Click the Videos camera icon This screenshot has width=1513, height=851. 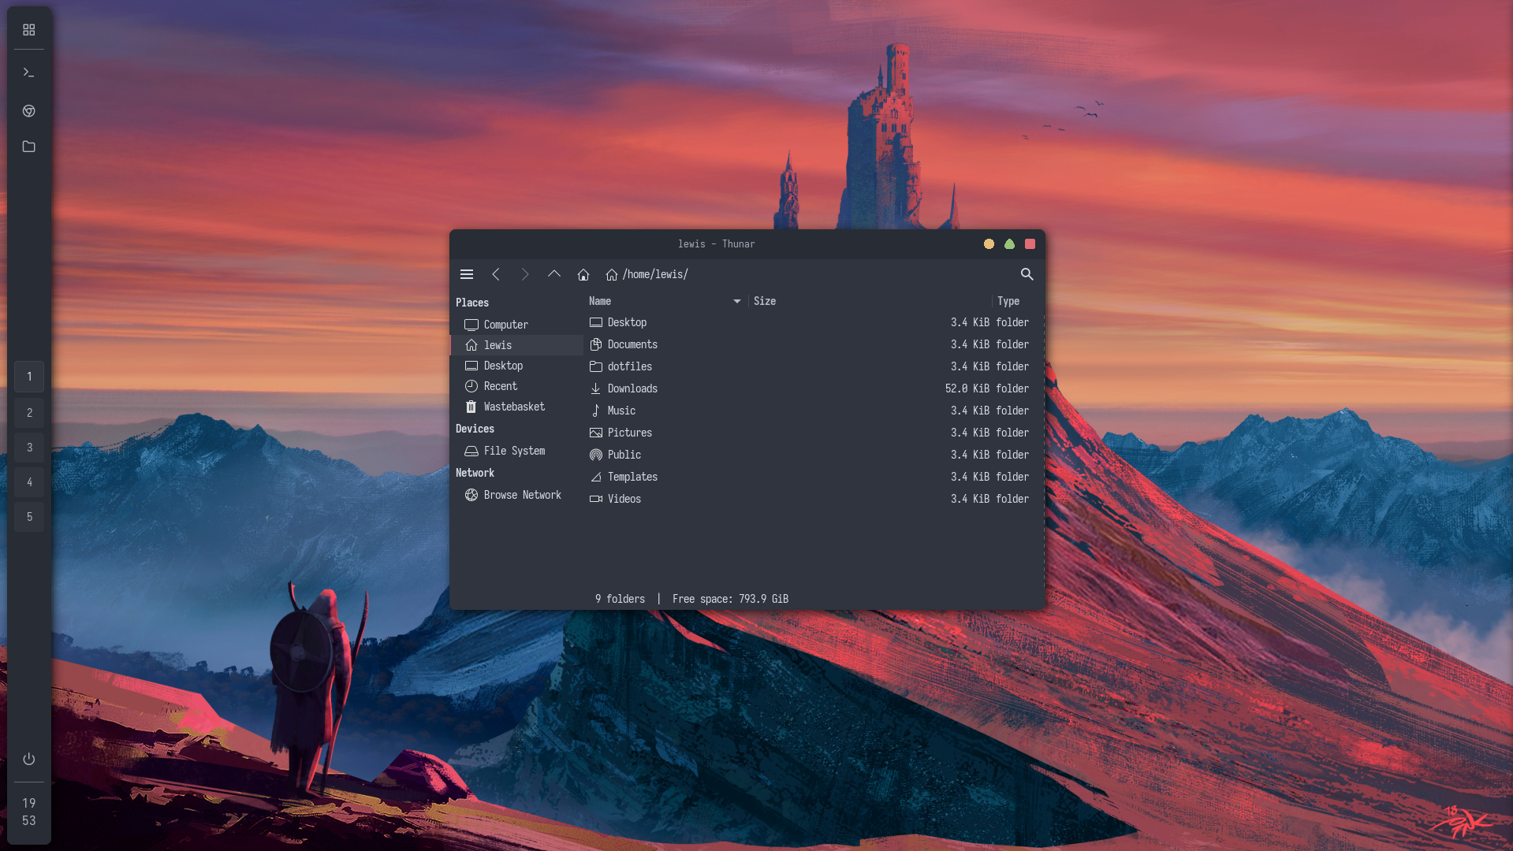click(x=596, y=499)
